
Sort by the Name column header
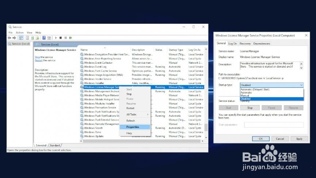tap(105, 50)
